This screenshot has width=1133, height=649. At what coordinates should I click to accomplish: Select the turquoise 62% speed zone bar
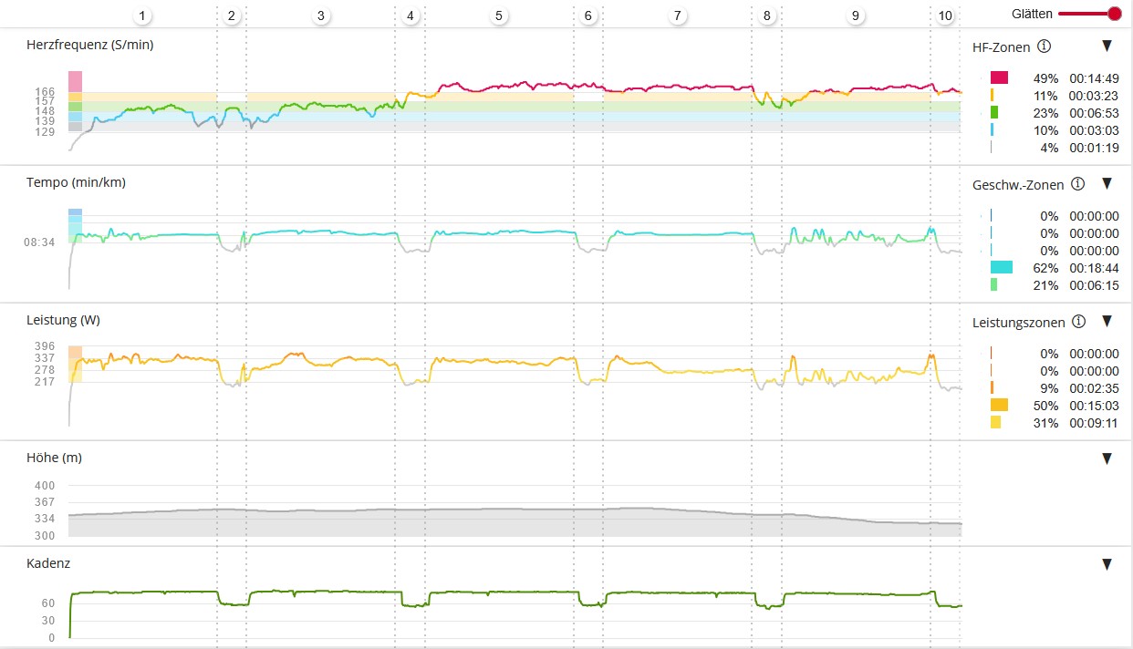1001,267
